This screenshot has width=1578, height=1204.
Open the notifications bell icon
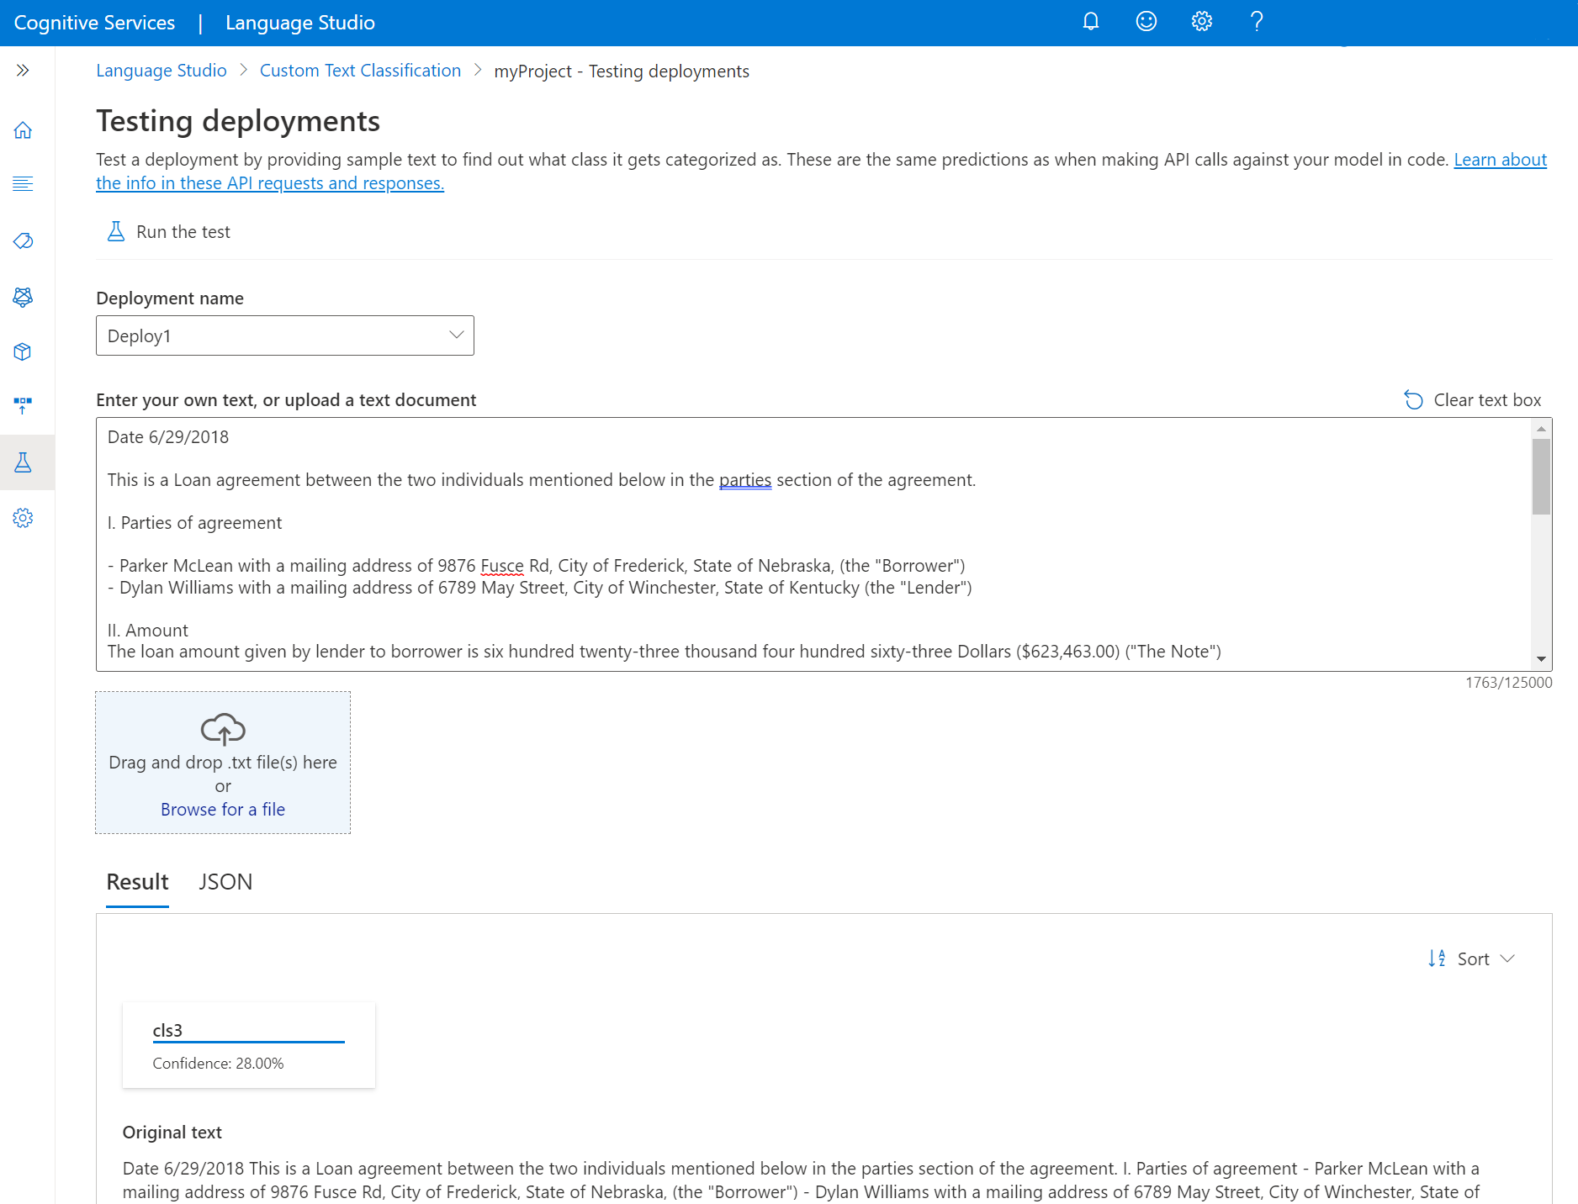coord(1091,22)
